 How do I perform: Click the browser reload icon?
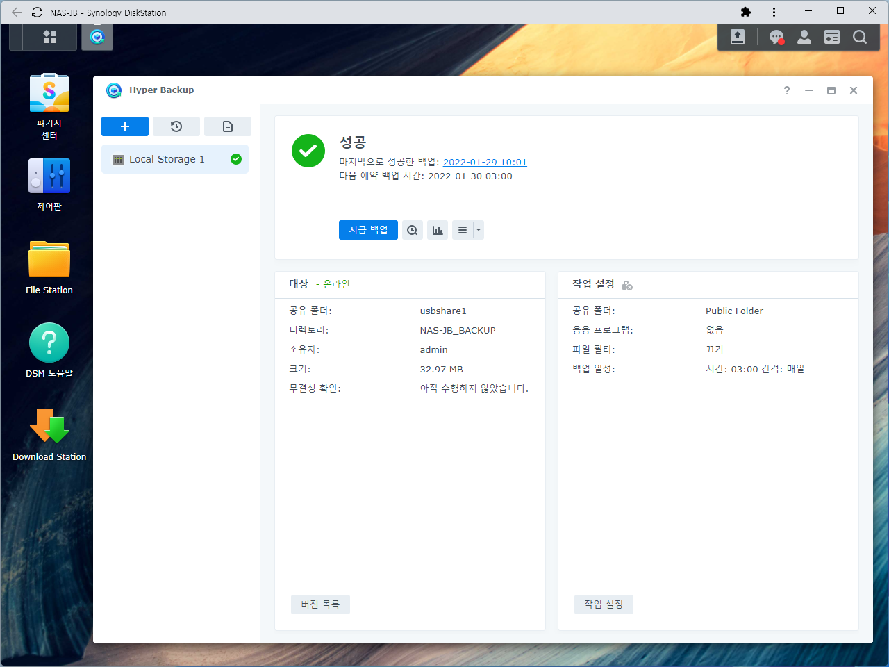(38, 12)
